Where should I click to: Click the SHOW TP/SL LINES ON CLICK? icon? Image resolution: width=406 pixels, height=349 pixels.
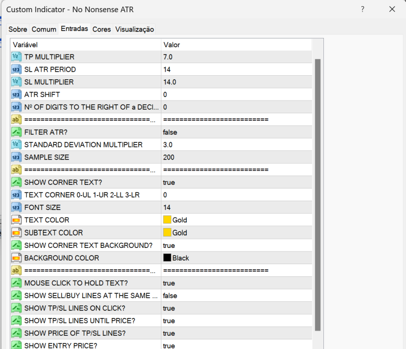(x=16, y=308)
